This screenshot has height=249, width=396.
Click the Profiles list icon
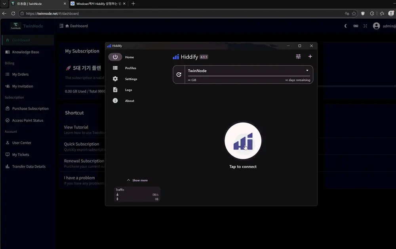coord(115,68)
